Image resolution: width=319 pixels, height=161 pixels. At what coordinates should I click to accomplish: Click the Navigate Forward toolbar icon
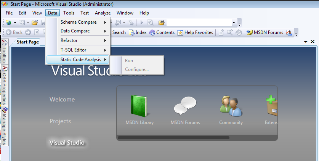point(131,23)
